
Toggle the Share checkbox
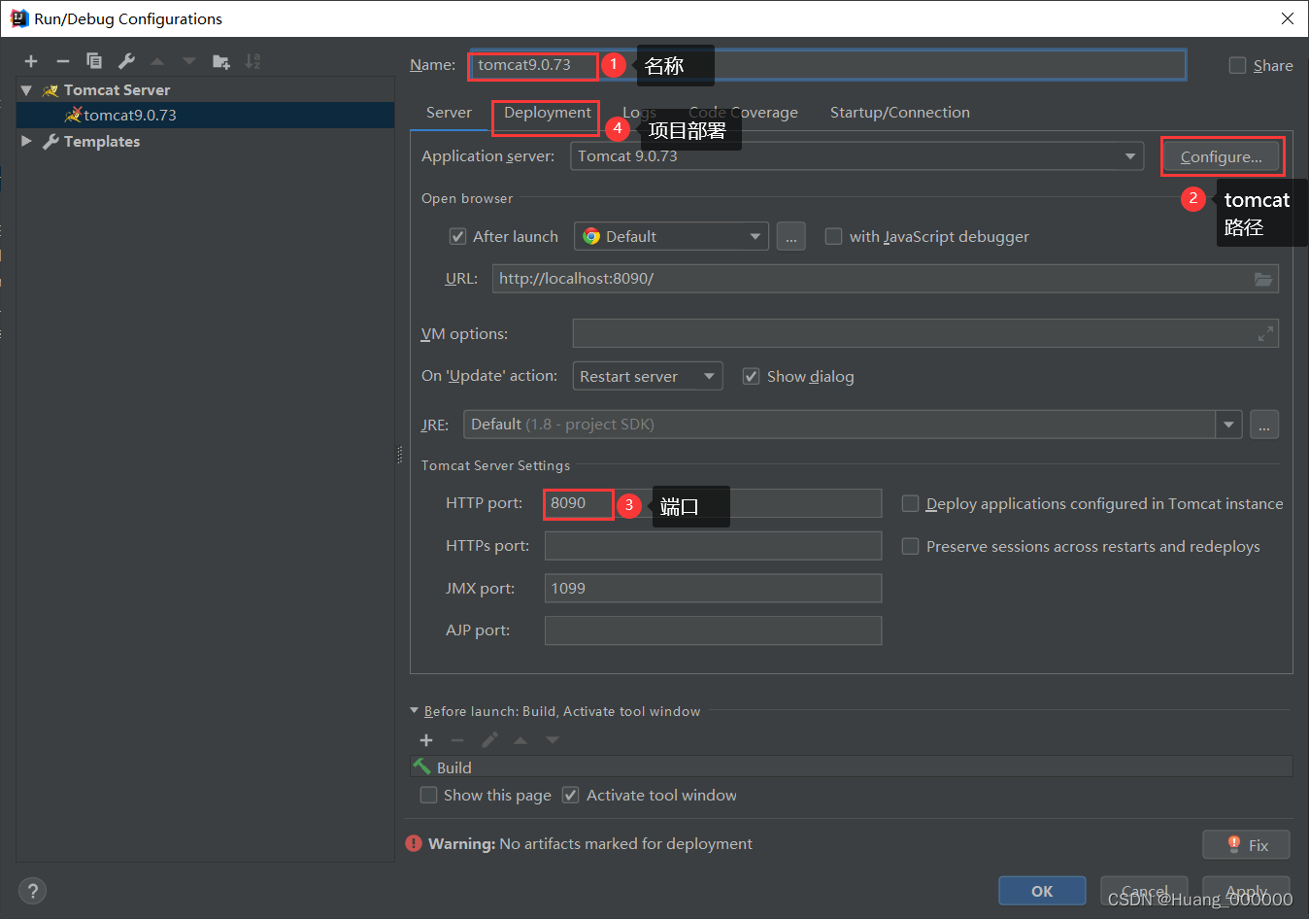tap(1237, 65)
